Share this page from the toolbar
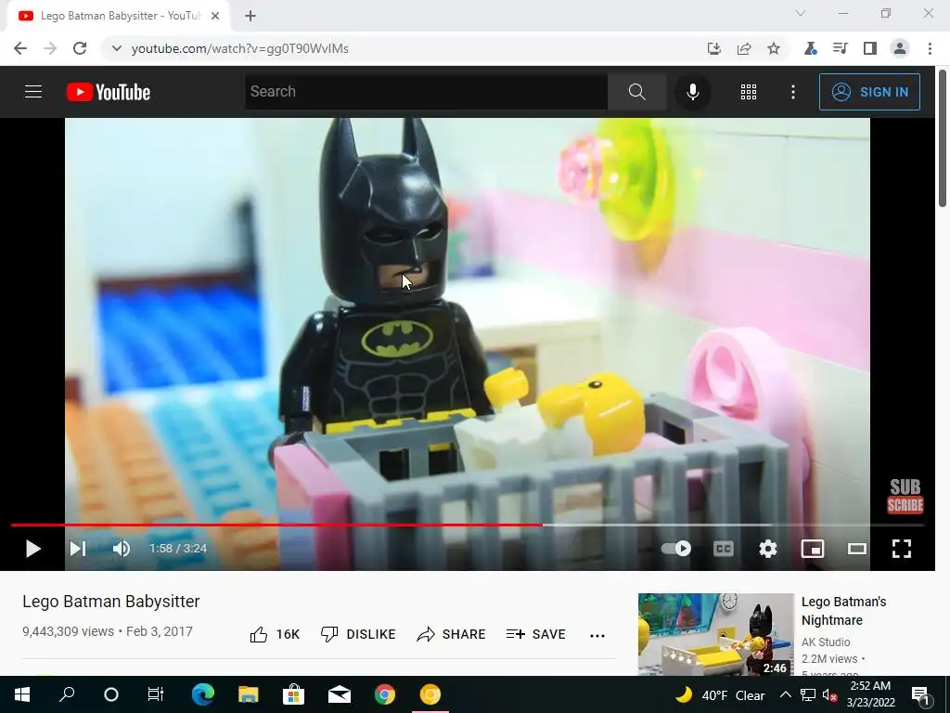The width and height of the screenshot is (950, 713). [744, 48]
